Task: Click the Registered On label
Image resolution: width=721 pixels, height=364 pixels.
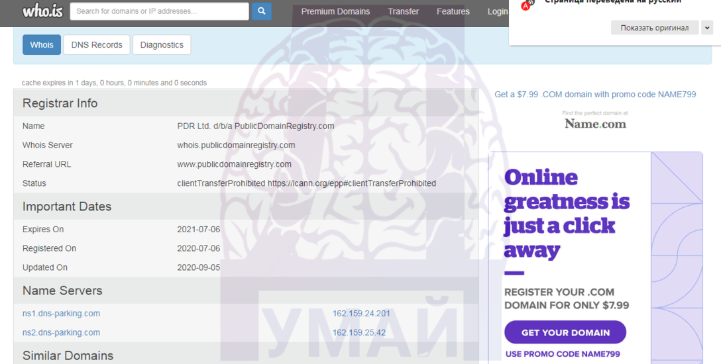Action: point(49,248)
